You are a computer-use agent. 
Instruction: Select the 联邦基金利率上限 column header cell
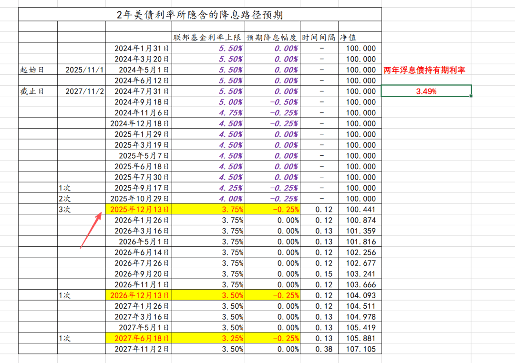point(208,37)
